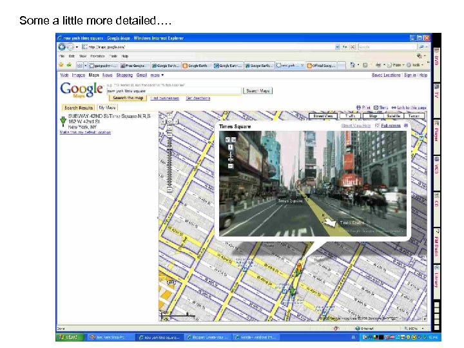Image resolution: width=464 pixels, height=348 pixels.
Task: Click the Get directions link
Action: point(198,98)
